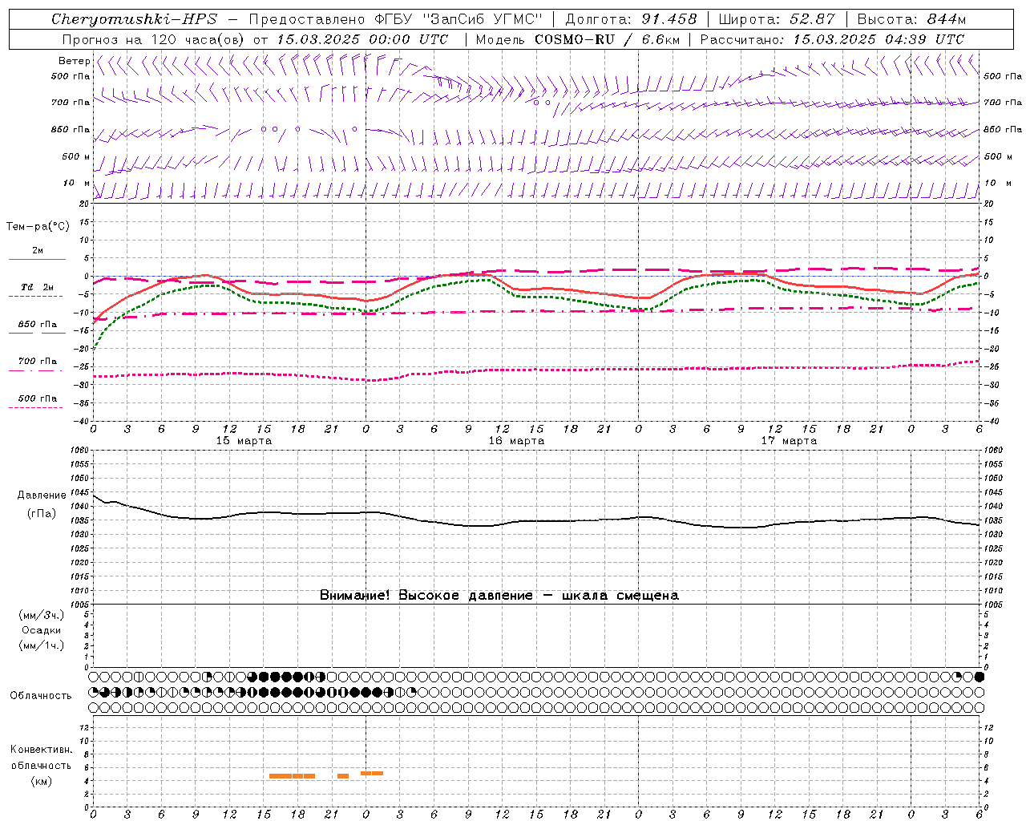Click the '500 м' wind level label on left
The image size is (1026, 821).
tap(76, 156)
